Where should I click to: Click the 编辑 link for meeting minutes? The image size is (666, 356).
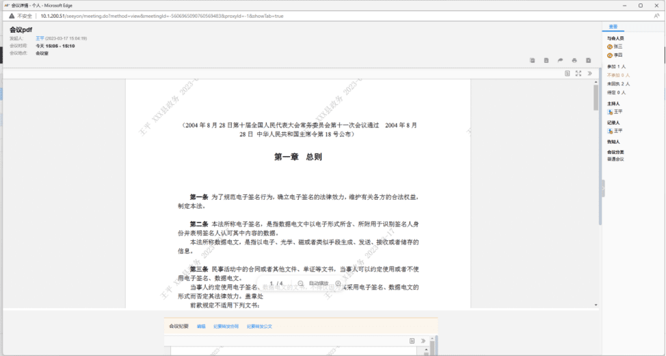201,326
